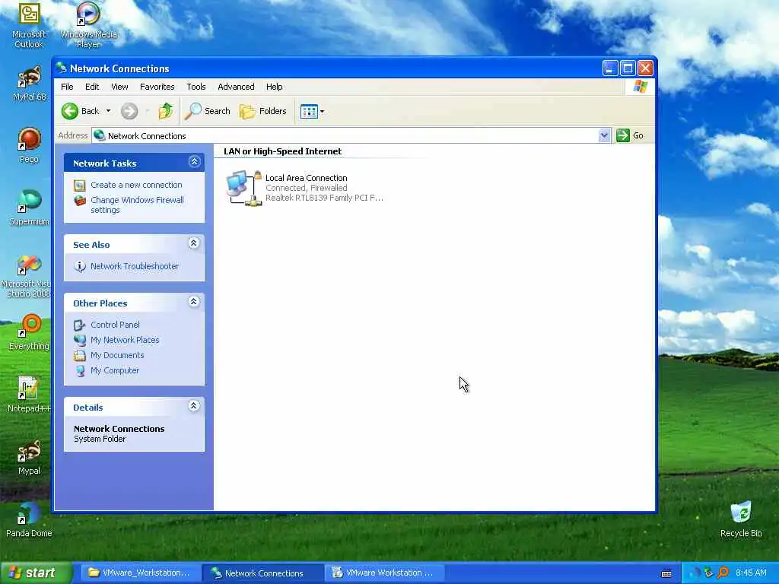Viewport: 779px width, 584px height.
Task: Switch to VMware Workstation taskbar button
Action: pyautogui.click(x=384, y=573)
